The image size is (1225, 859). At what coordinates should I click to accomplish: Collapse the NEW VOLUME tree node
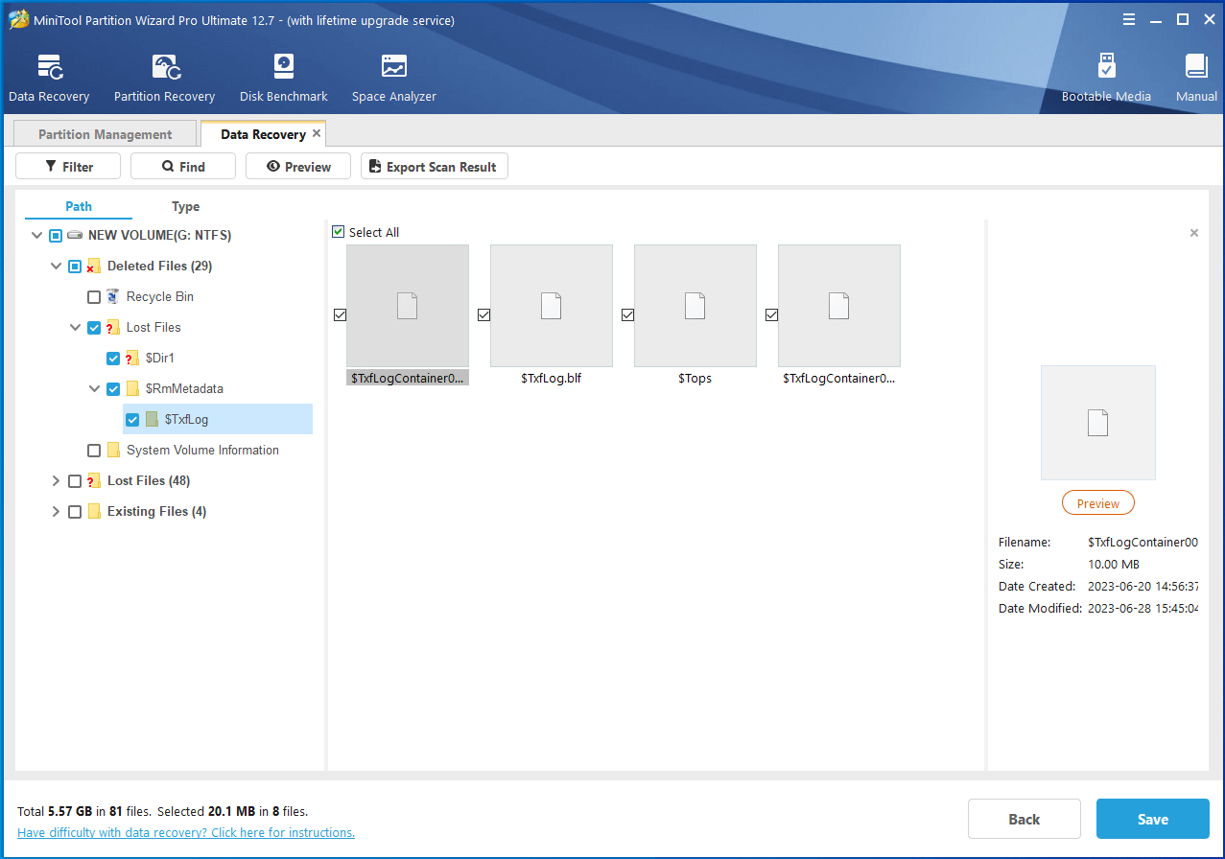point(36,235)
